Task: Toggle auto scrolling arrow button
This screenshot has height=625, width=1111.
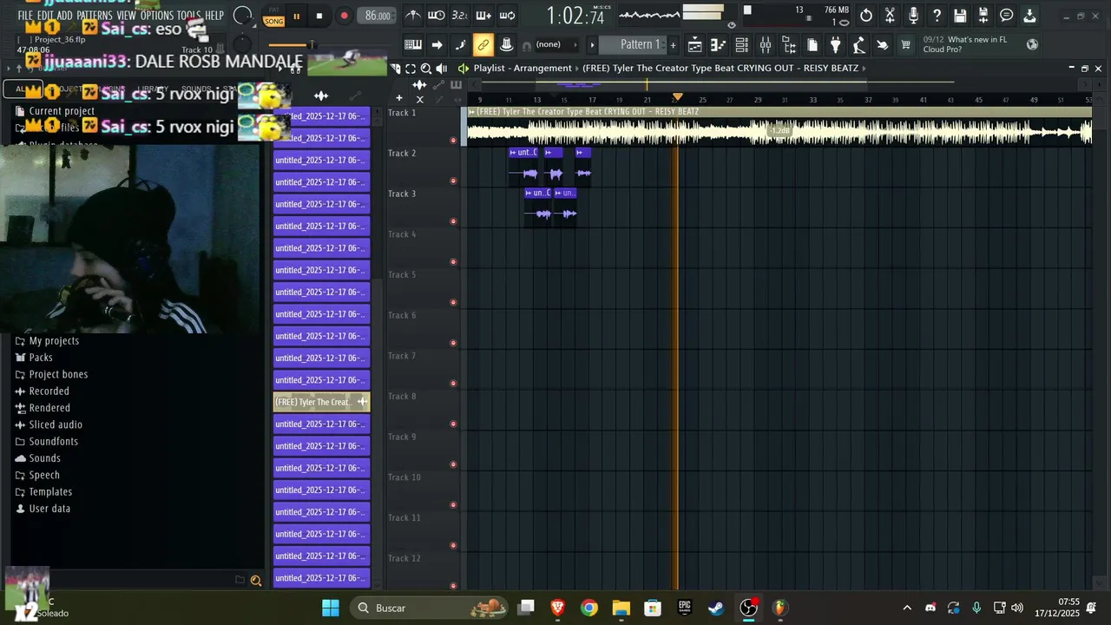Action: [437, 44]
